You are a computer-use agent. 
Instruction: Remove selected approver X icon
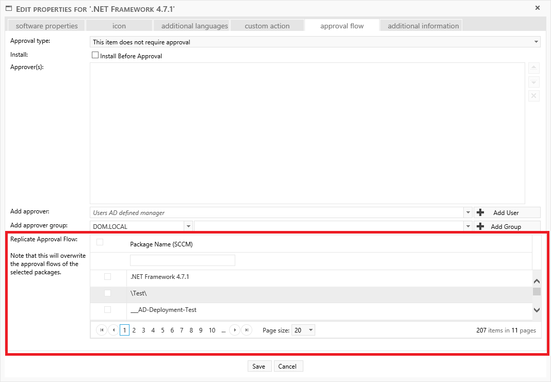click(x=534, y=96)
